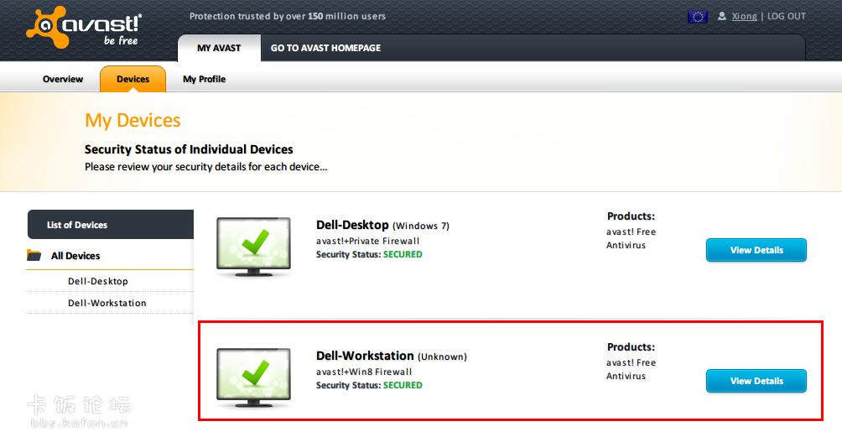
Task: Click the user profile icon beside Xiong
Action: click(722, 16)
